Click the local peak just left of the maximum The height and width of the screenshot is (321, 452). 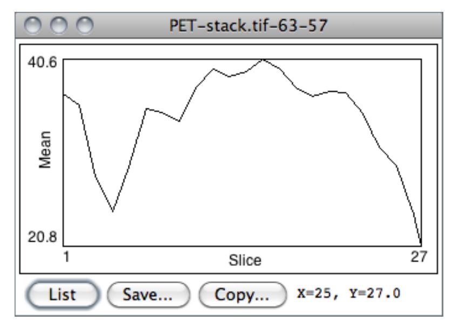tap(213, 69)
